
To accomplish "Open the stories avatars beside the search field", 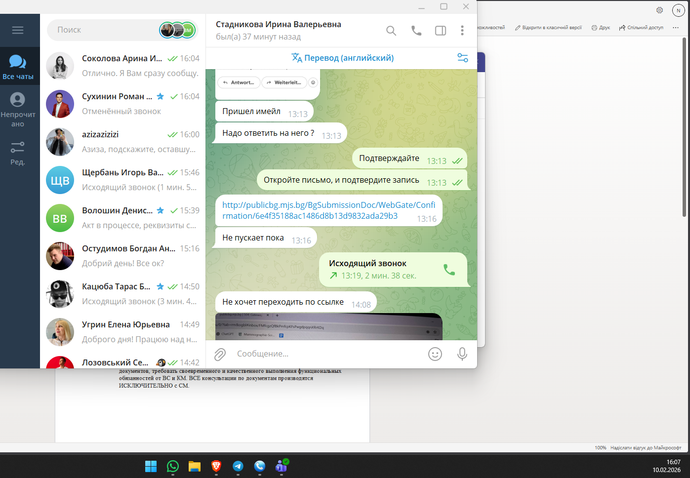I will [x=178, y=30].
